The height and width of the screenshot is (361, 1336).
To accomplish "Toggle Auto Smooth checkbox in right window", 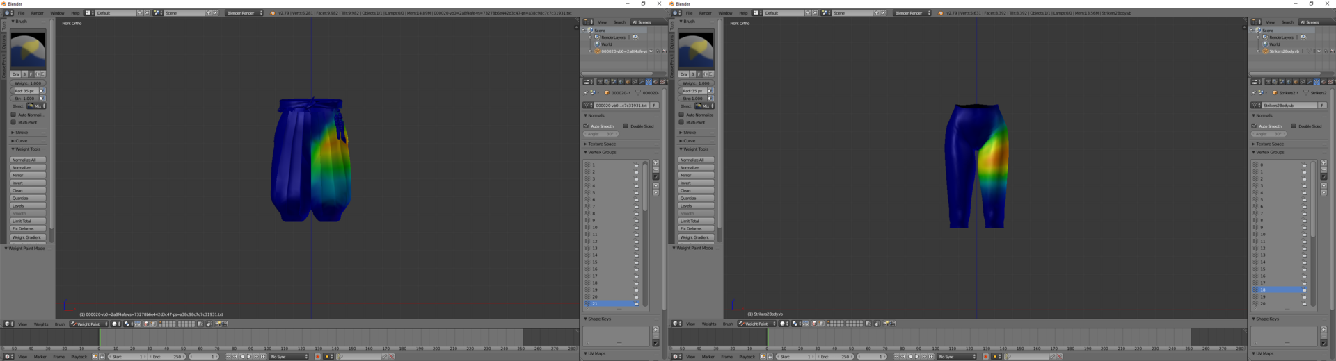I will pos(1254,126).
